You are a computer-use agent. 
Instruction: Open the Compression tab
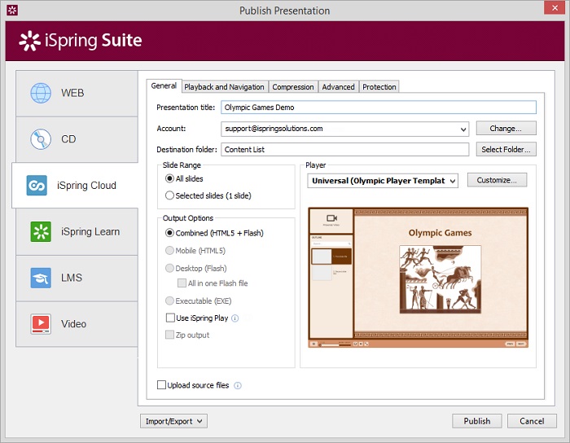[x=293, y=87]
